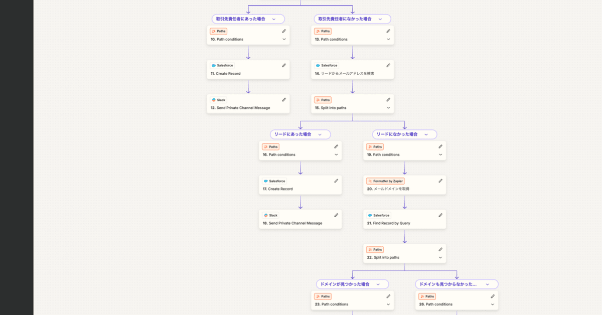Click pencil icon on step 26 Path conditions
The image size is (602, 315).
(493, 296)
